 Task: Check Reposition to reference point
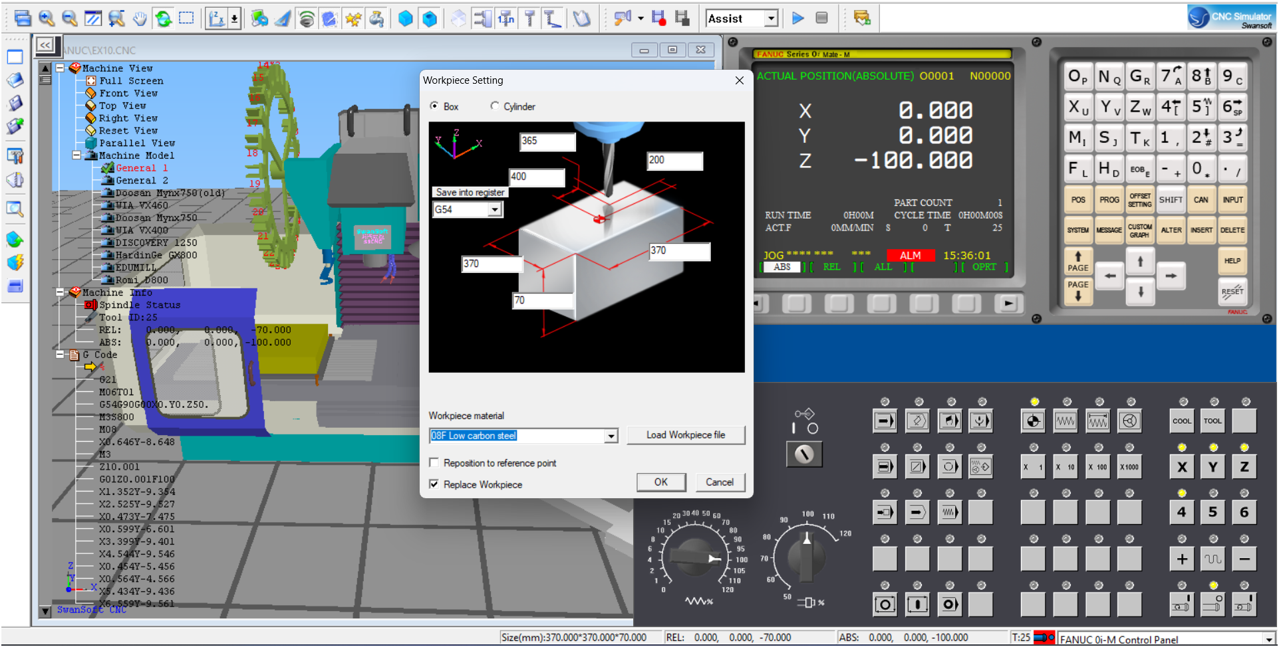coord(434,463)
